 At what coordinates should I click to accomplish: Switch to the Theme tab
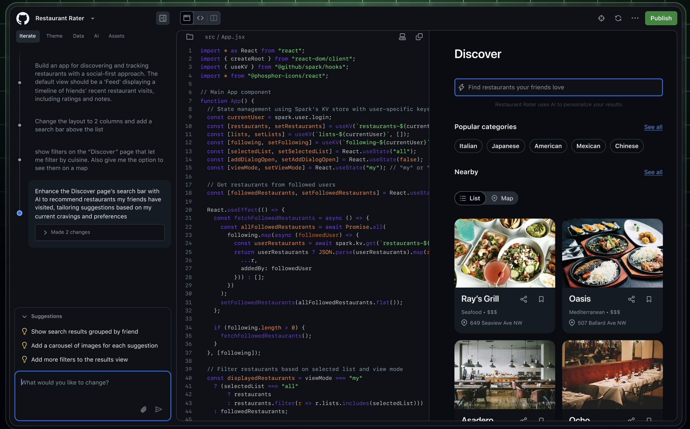54,36
